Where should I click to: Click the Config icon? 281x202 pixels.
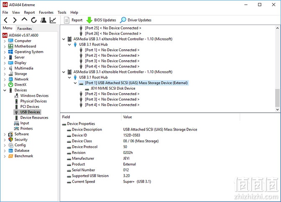coord(11,145)
